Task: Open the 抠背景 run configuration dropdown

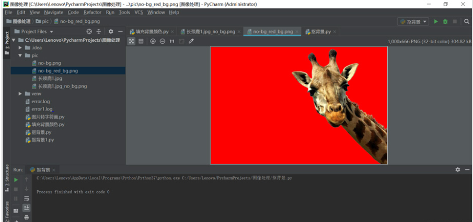Action: click(x=413, y=21)
